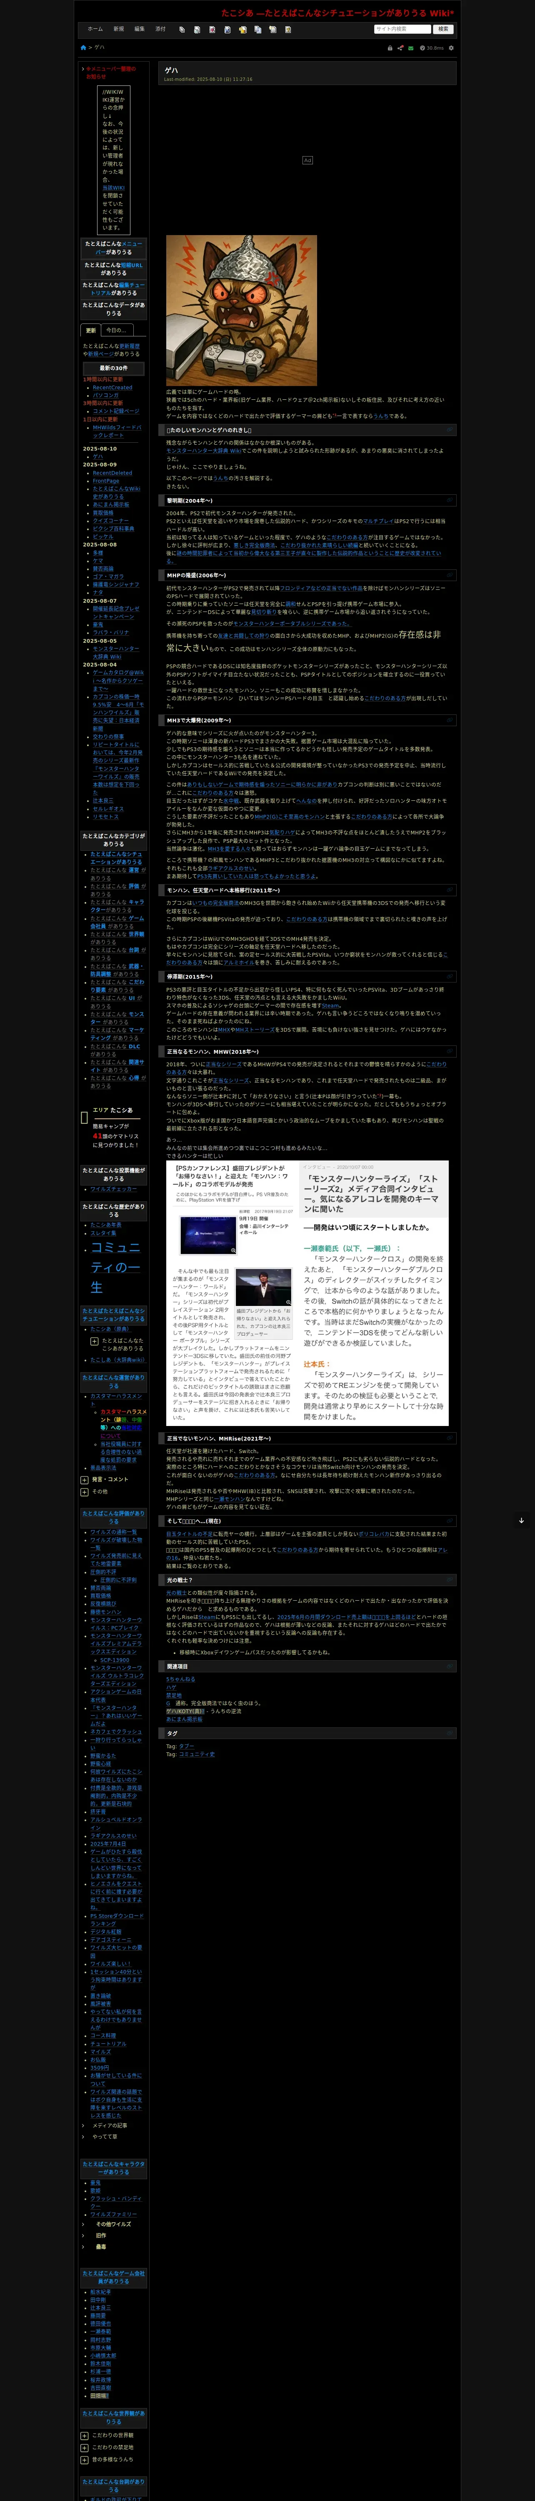Switch to the 更新 sidebar tab
This screenshot has width=535, height=2501.
click(90, 330)
